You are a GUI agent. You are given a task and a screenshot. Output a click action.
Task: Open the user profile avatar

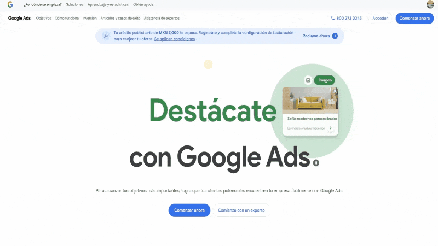pyautogui.click(x=430, y=4)
